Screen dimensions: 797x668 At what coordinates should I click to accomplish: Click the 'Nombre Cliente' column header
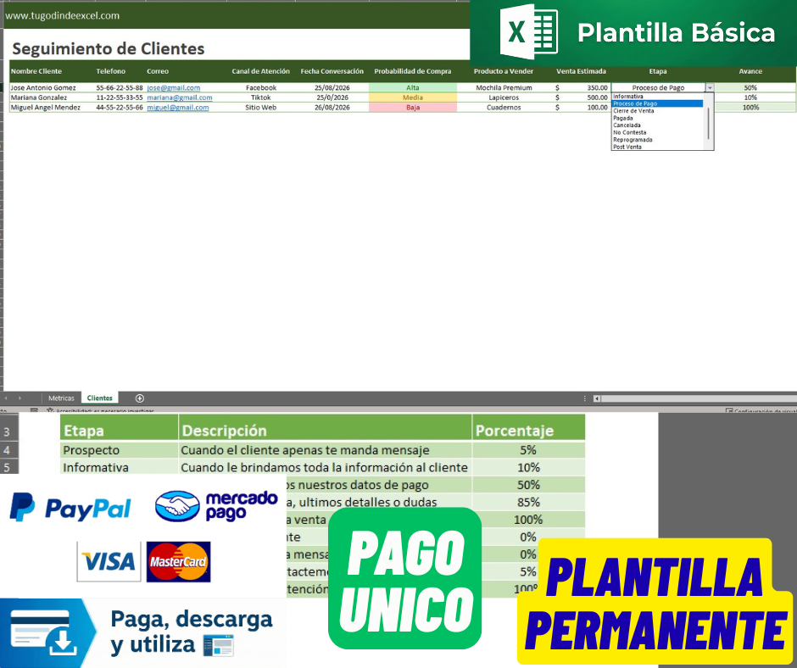36,71
